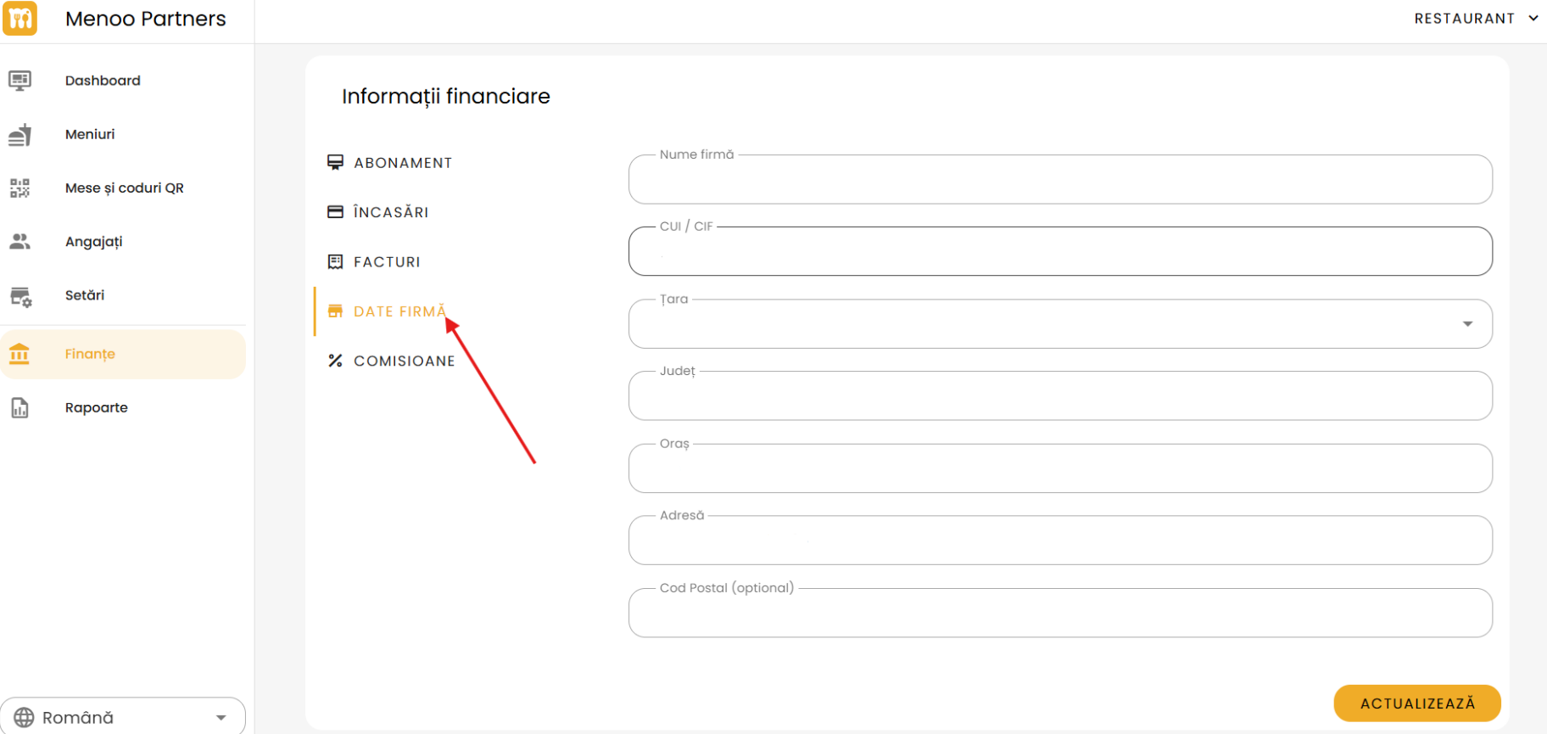Click the Meniuri food icon
Image resolution: width=1547 pixels, height=734 pixels.
20,135
